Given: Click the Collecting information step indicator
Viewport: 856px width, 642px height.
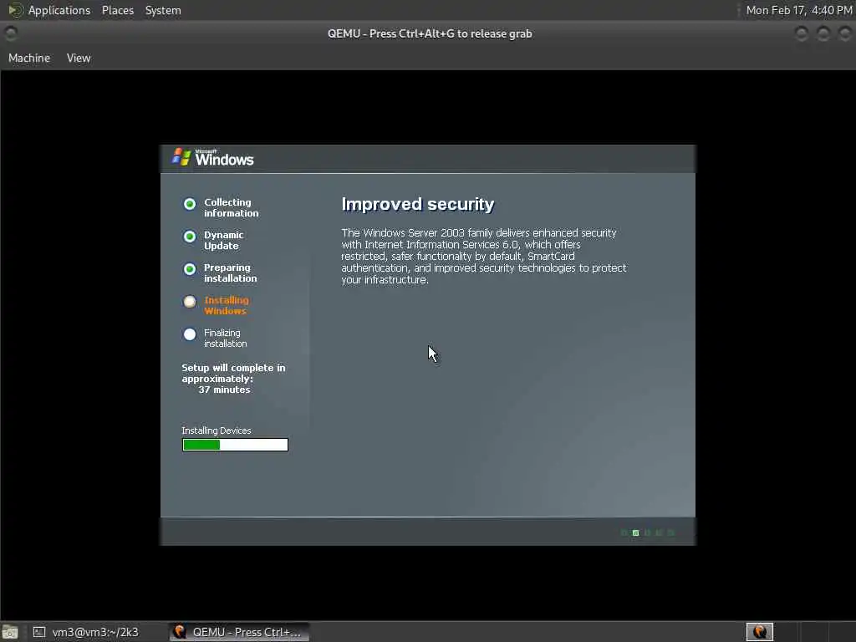Looking at the screenshot, I should (x=190, y=204).
